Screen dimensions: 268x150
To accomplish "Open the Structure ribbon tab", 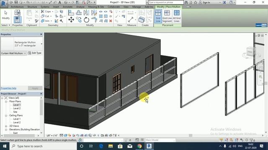I will (32, 7).
